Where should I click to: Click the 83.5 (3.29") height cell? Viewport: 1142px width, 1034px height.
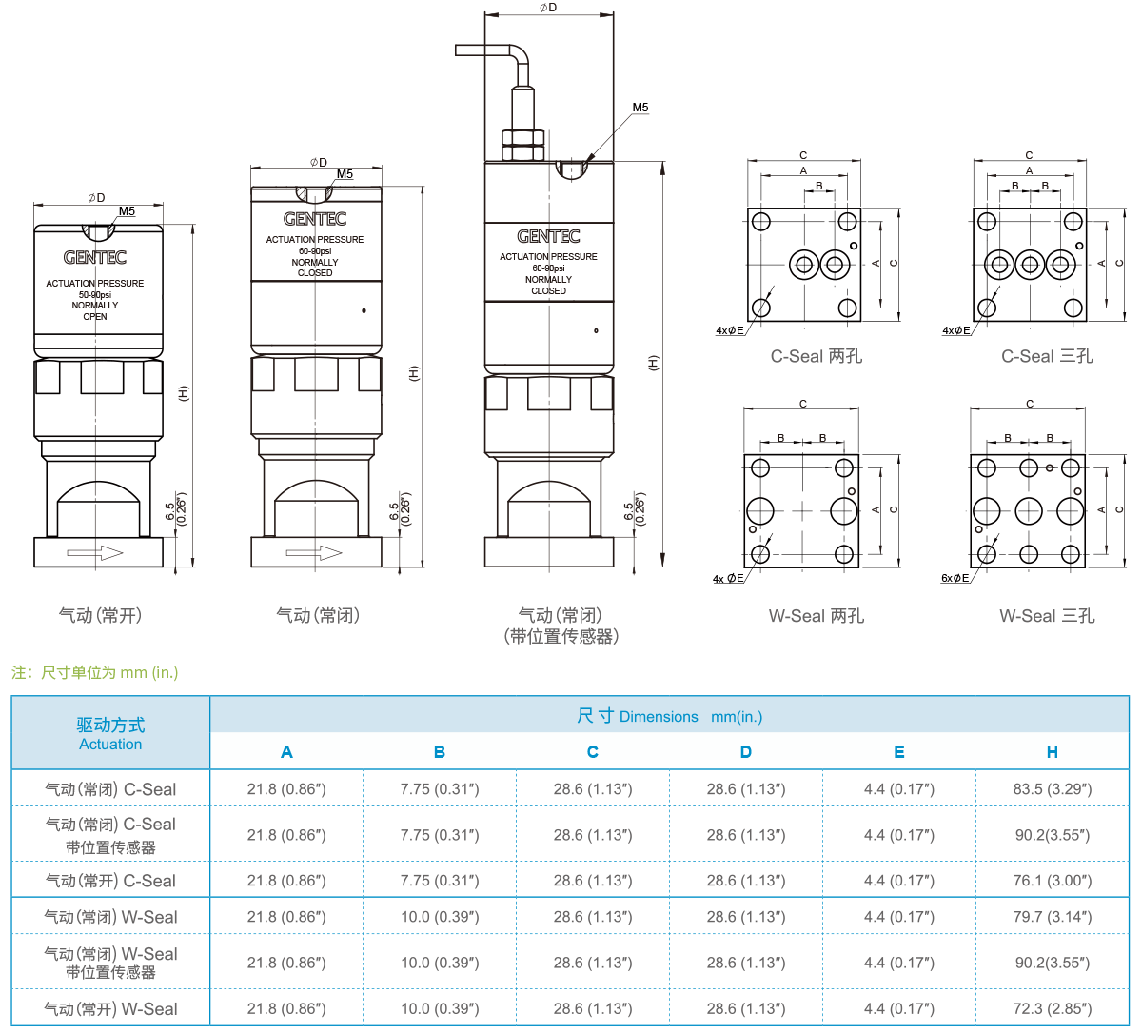(x=1052, y=789)
